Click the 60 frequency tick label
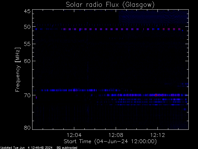Viewport: 198px width, 149px height. click(x=27, y=61)
